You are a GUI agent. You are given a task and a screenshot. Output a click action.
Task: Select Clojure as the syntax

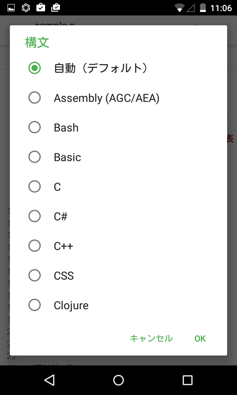click(x=35, y=305)
